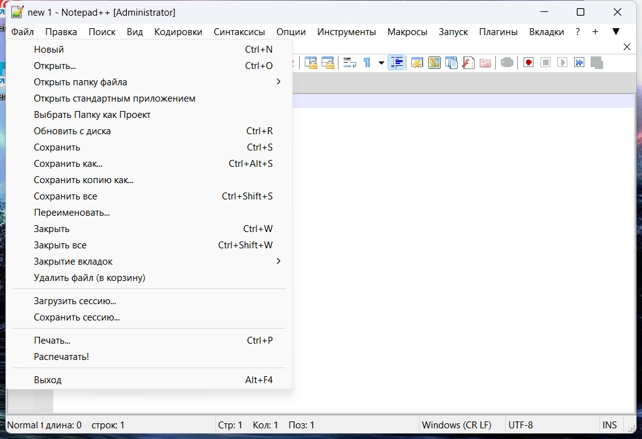Toggle synchronized vertical scrolling icon
This screenshot has height=439, width=642.
coord(311,63)
